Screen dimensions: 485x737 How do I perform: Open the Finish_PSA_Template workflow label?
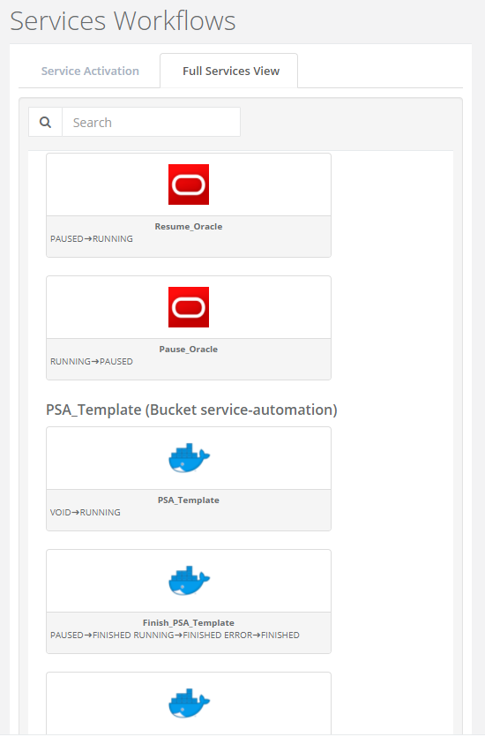[x=189, y=623]
